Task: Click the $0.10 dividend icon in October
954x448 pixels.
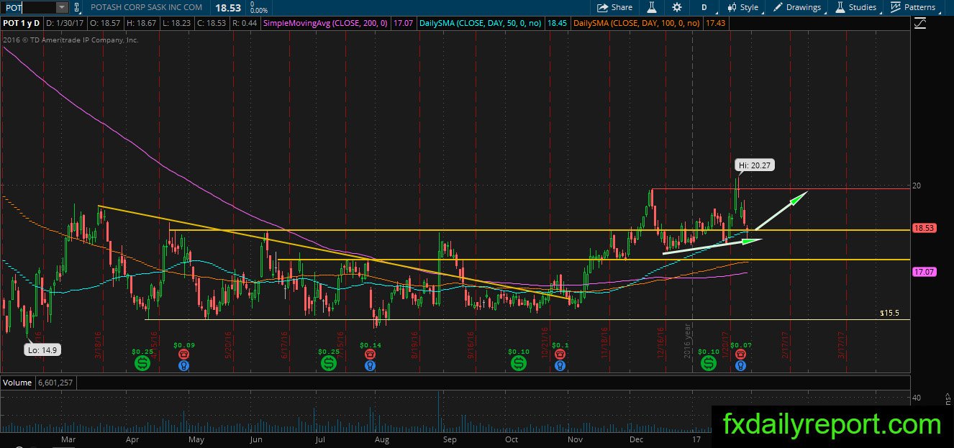Action: (519, 365)
